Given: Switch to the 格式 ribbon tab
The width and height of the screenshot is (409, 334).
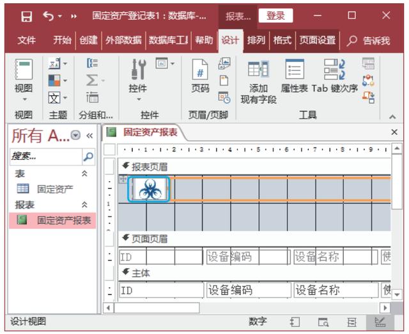Looking at the screenshot, I should 282,40.
